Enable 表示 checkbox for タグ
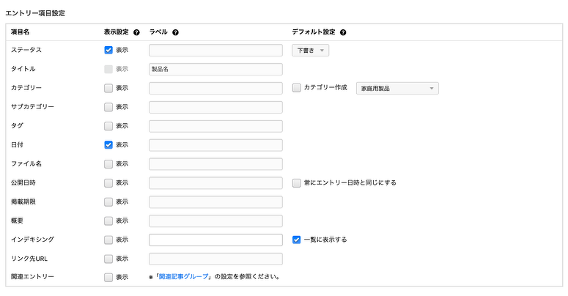The image size is (568, 296). pyautogui.click(x=108, y=126)
